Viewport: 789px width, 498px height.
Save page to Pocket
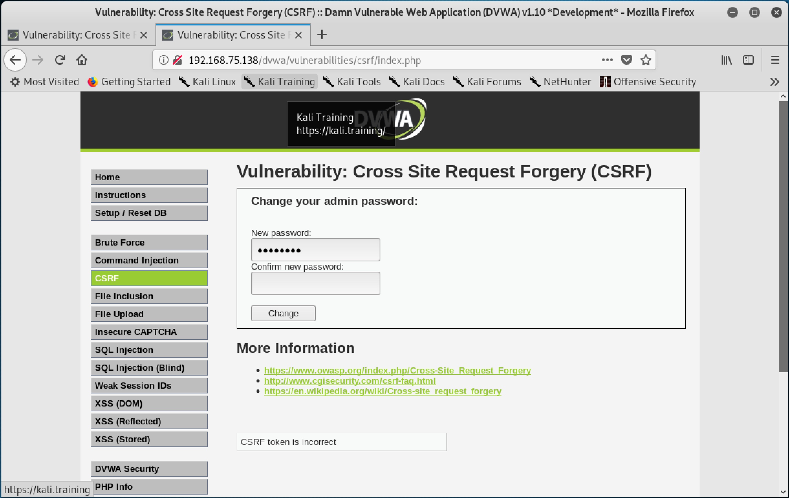click(x=626, y=60)
